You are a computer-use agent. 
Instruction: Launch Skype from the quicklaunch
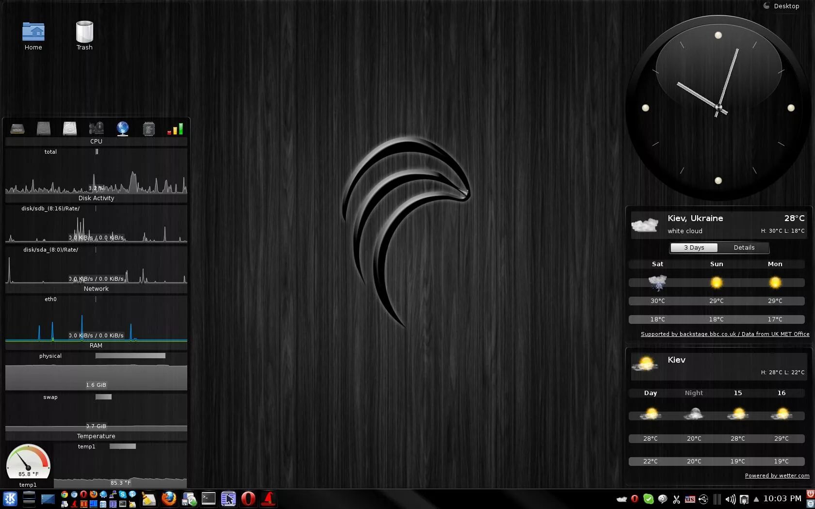pos(123,494)
